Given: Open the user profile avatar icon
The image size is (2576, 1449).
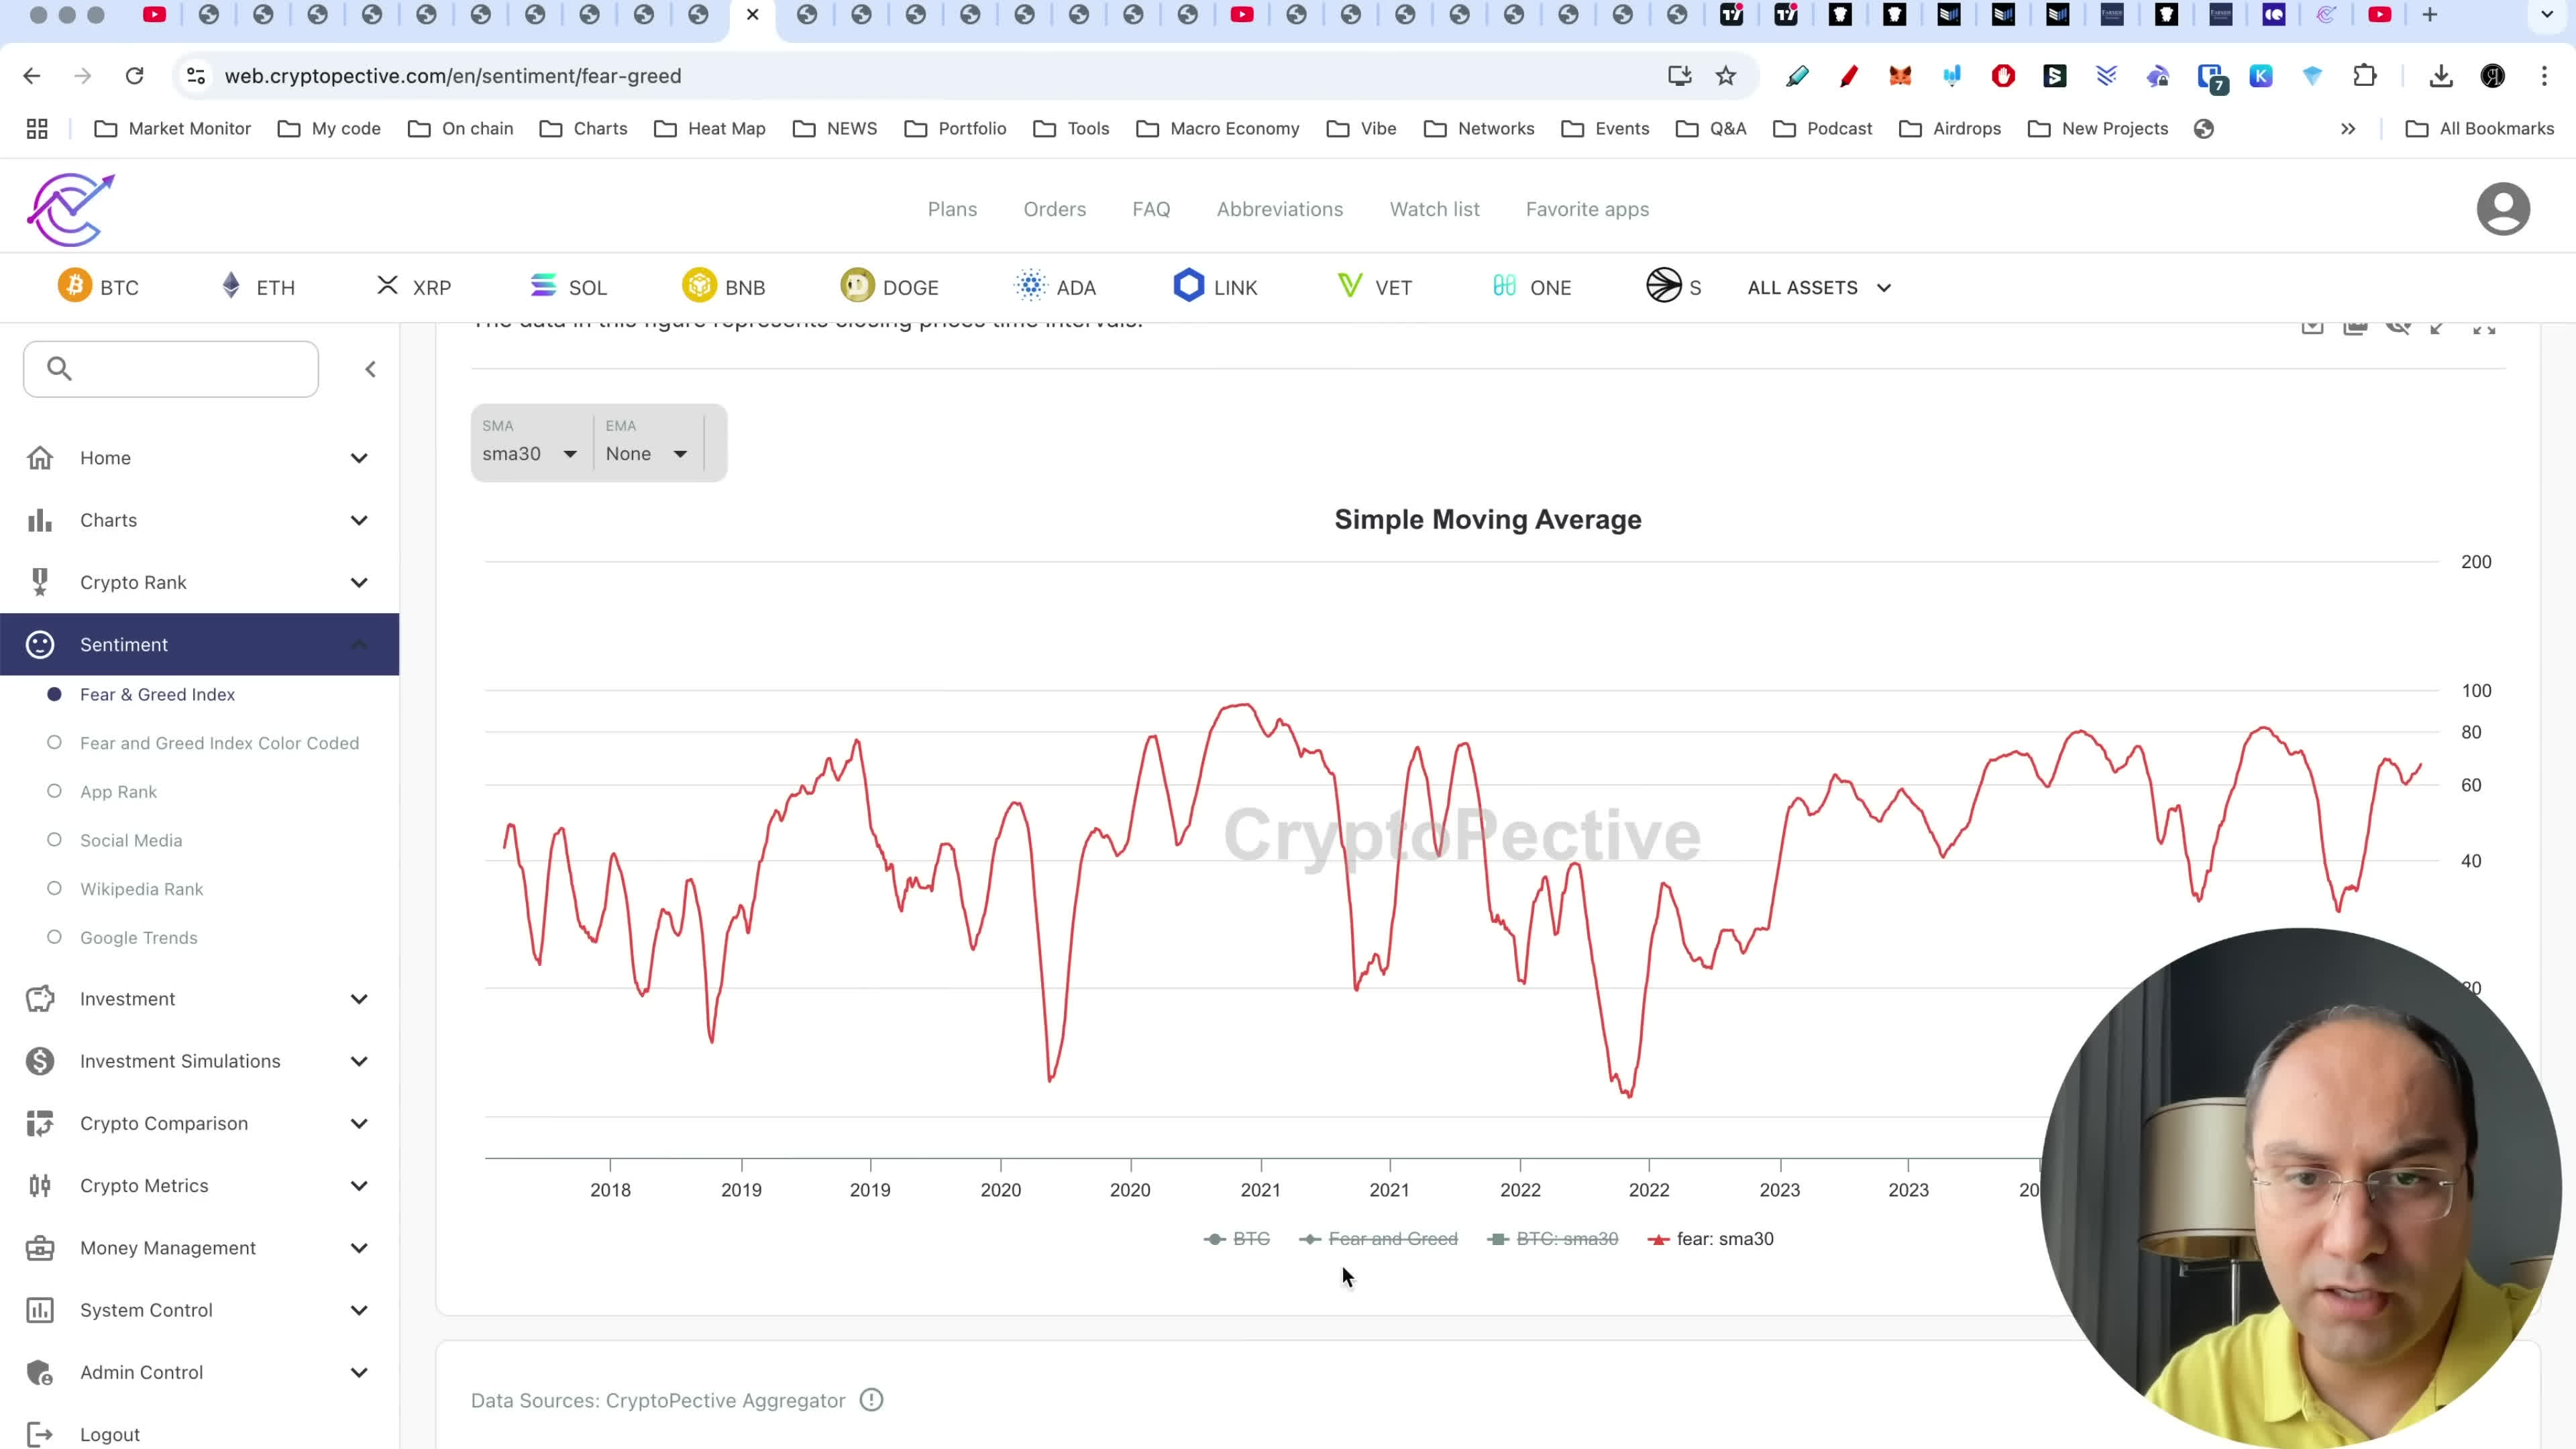Looking at the screenshot, I should pos(2502,209).
